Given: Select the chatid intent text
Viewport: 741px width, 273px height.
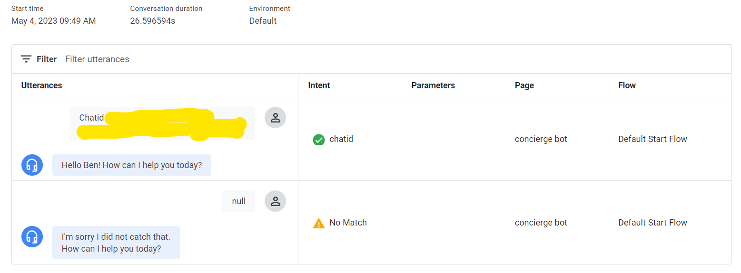Looking at the screenshot, I should pos(341,139).
